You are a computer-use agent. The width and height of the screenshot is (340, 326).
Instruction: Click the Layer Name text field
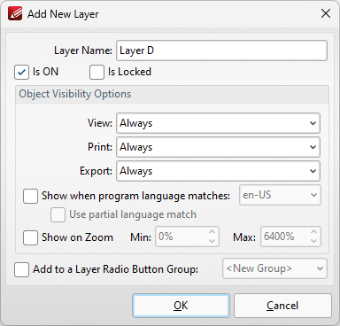tap(221, 50)
